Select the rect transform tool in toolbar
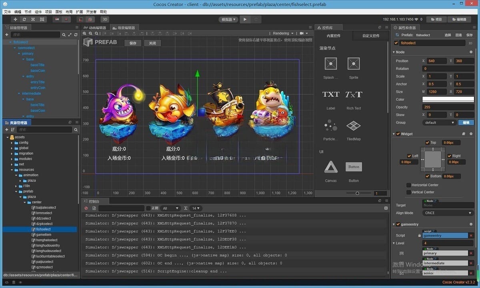Image resolution: width=480 pixels, height=288 pixels. [42, 19]
